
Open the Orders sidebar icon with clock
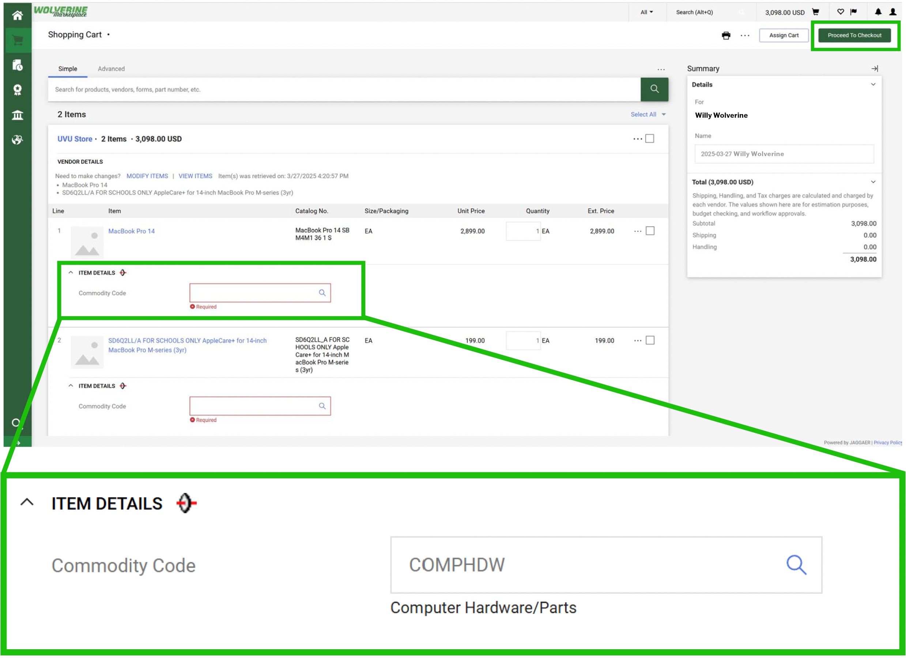tap(17, 65)
